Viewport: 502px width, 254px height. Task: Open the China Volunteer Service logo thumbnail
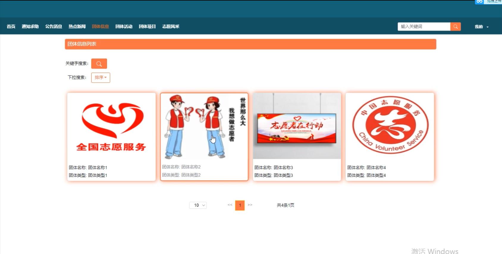[390, 126]
